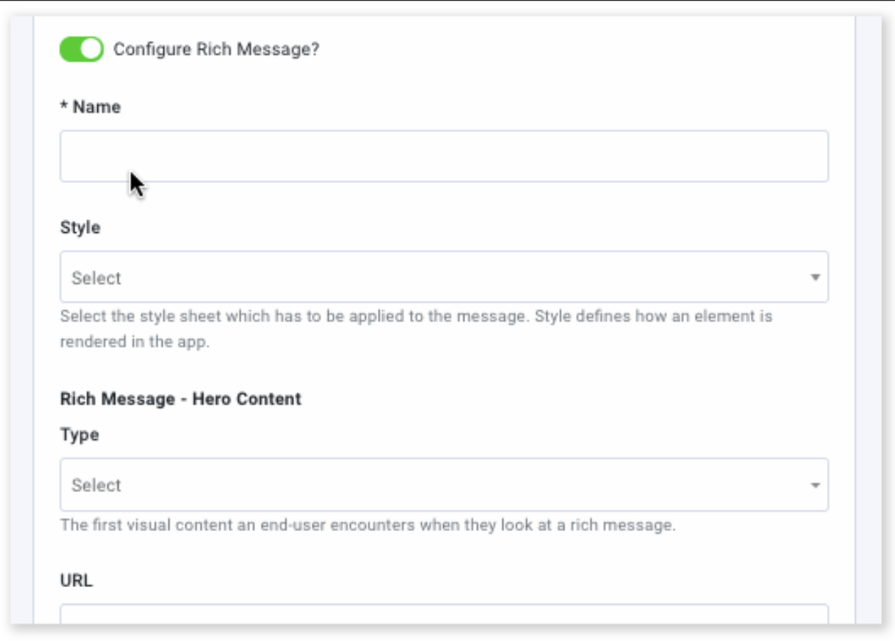Viewport: 895px width, 641px height.
Task: Focus the URL input field
Action: [x=444, y=615]
